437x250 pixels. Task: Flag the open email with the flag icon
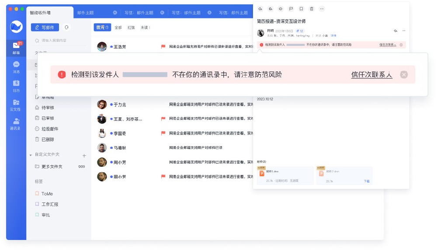(x=291, y=9)
